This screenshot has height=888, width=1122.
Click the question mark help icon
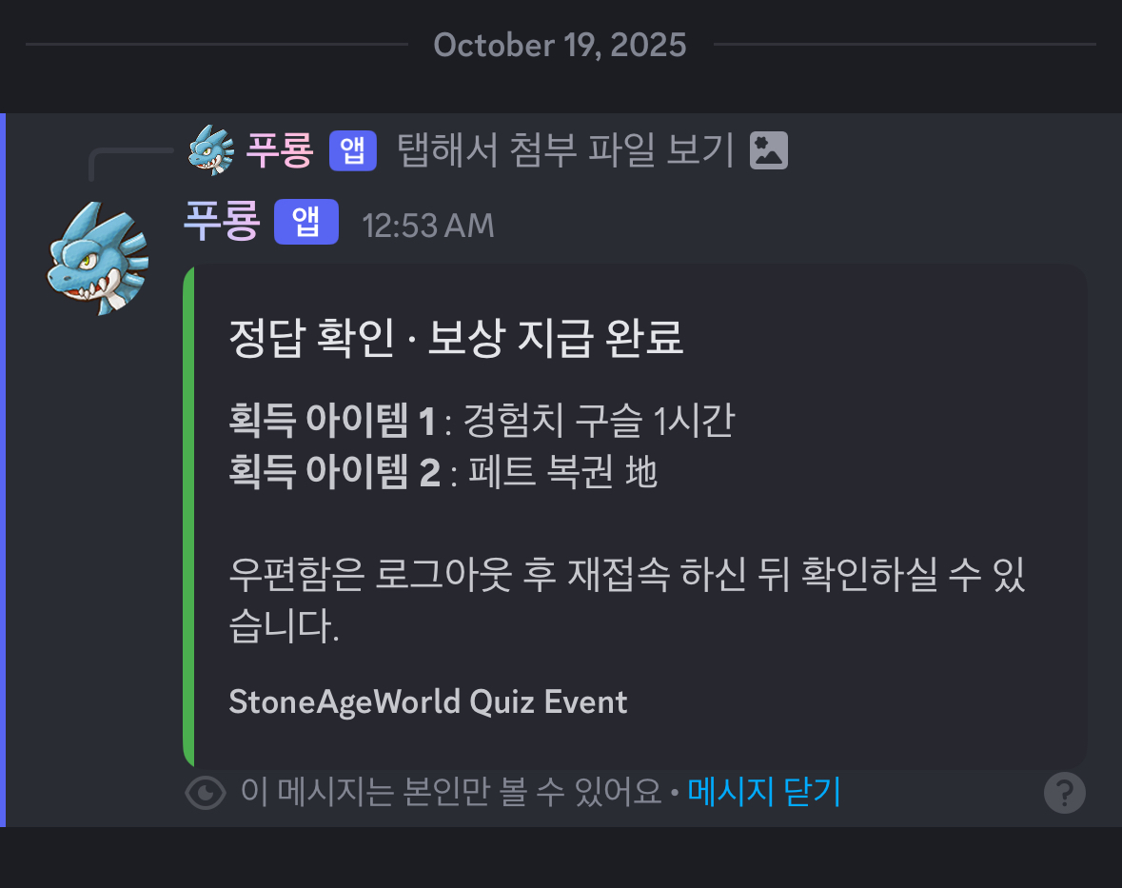[1064, 792]
